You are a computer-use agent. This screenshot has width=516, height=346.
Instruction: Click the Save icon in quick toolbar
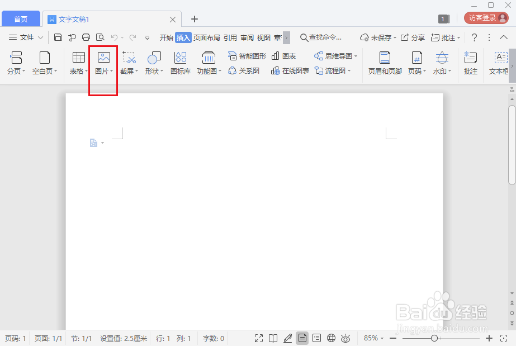click(58, 37)
